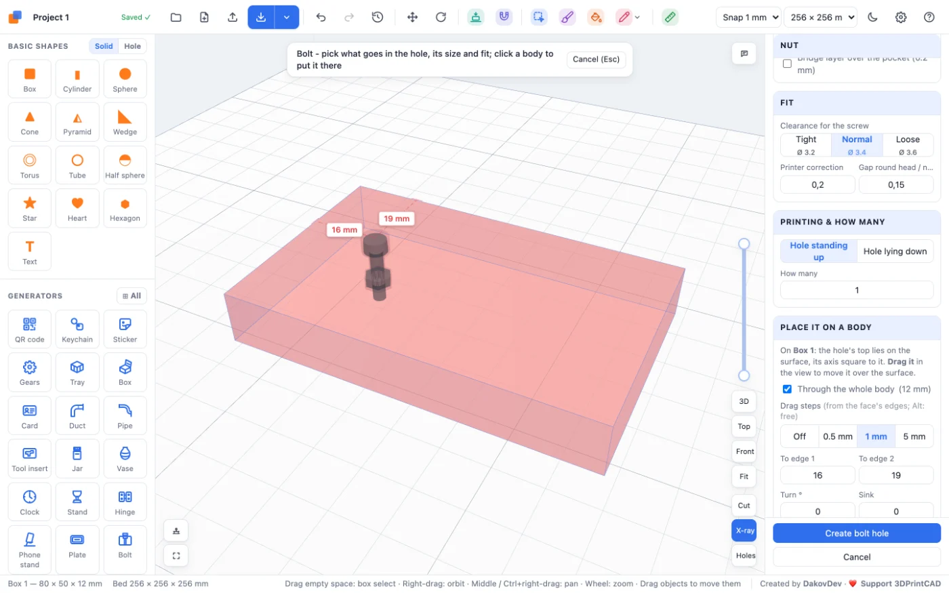Viewport: 949px width, 593px height.
Task: Show All generators
Action: point(132,296)
